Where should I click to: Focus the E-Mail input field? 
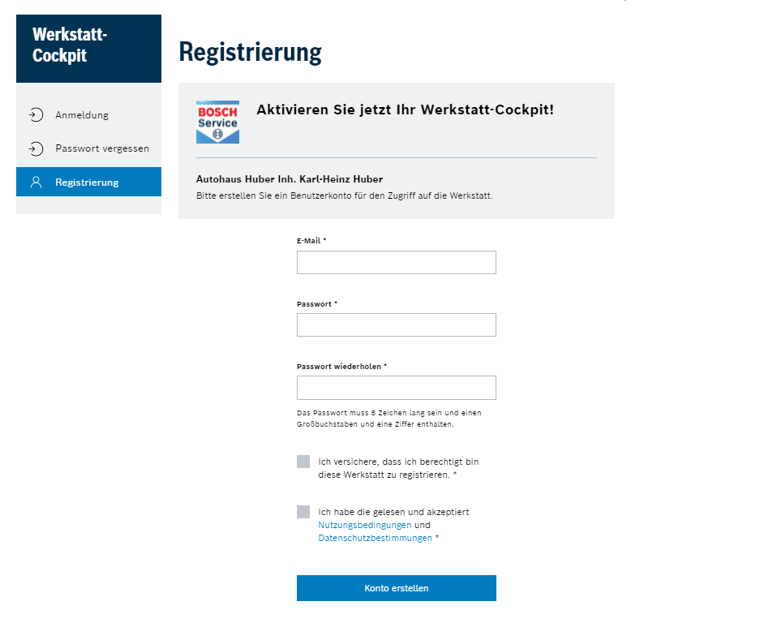tap(396, 262)
